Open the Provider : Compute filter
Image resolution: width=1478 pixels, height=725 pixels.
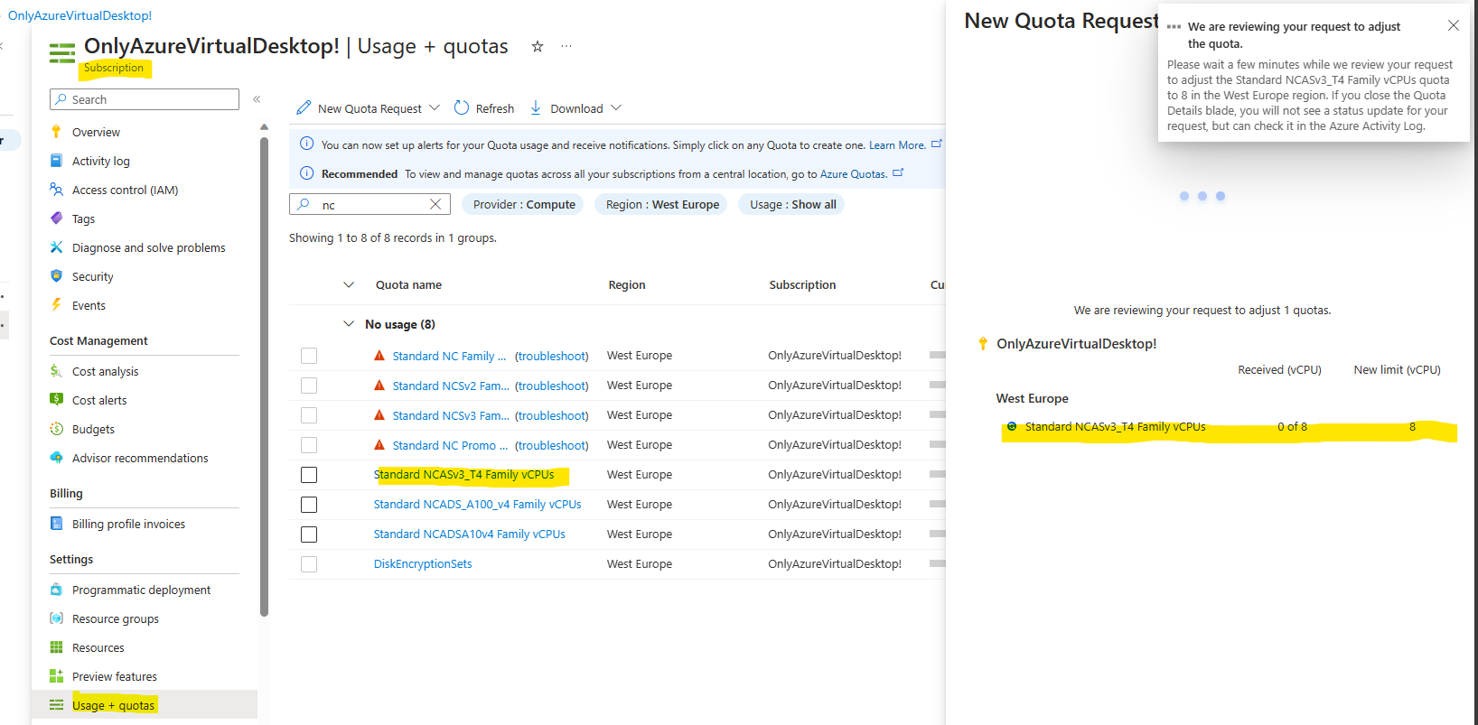pos(523,204)
